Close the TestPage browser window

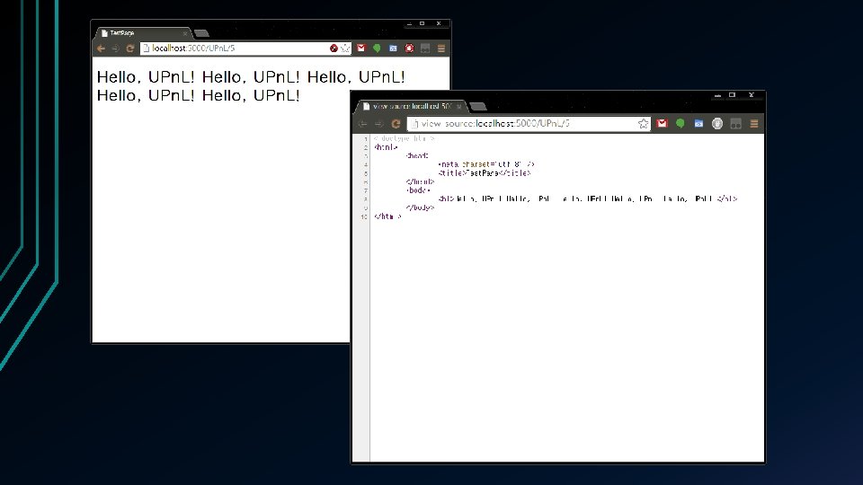coord(439,23)
